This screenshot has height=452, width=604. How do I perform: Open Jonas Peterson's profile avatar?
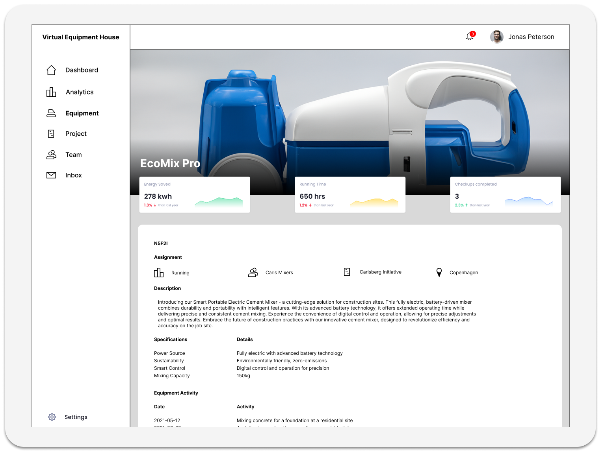click(x=496, y=37)
